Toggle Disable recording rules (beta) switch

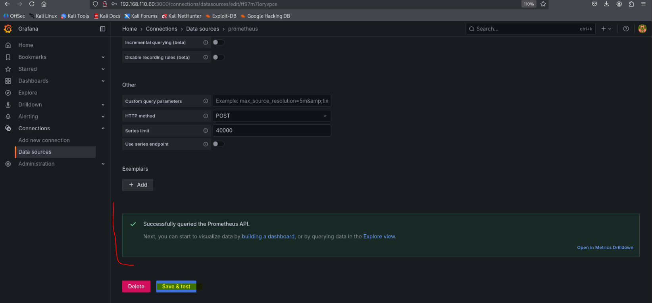218,57
